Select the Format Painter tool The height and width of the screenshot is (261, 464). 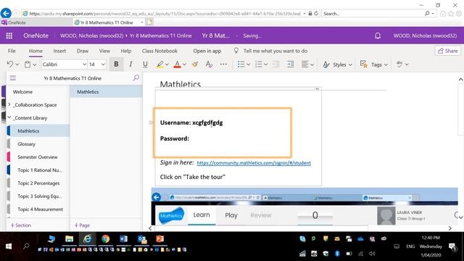pyautogui.click(x=195, y=65)
